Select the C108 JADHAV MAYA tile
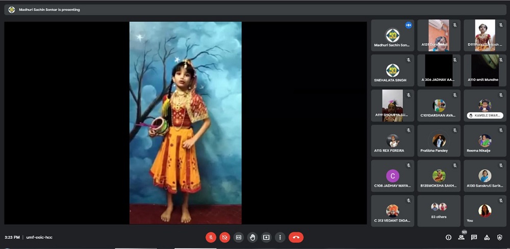The image size is (510, 249). [392, 176]
